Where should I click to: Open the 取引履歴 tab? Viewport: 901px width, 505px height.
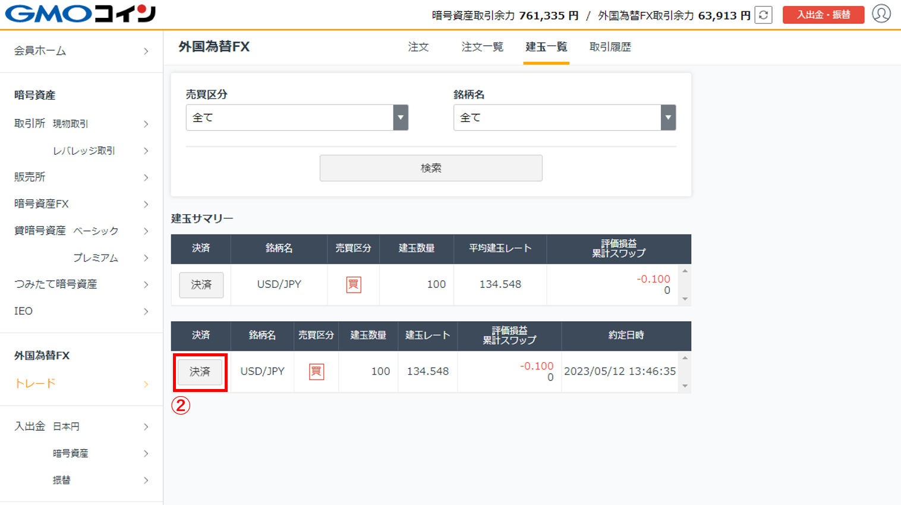(x=610, y=47)
